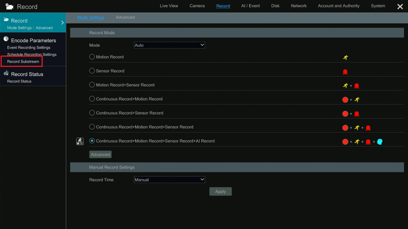Switch to Advanced tab
Viewport: 408px width, 229px height.
125,18
